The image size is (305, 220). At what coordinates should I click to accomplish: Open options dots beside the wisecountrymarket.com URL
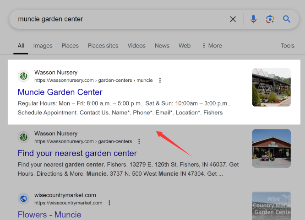pos(109,203)
